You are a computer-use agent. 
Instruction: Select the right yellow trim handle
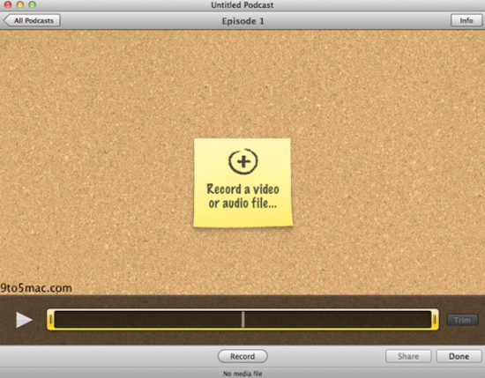[435, 320]
